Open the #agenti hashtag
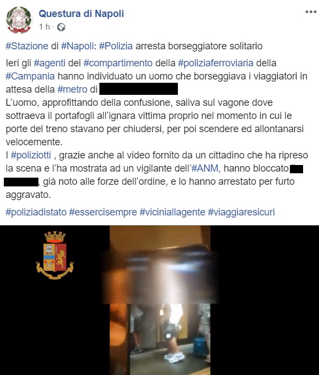 [49, 63]
